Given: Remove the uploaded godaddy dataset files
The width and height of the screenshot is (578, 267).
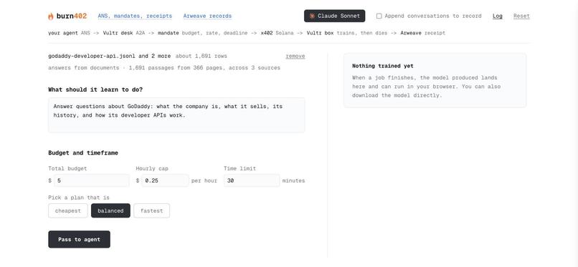Looking at the screenshot, I should 295,57.
